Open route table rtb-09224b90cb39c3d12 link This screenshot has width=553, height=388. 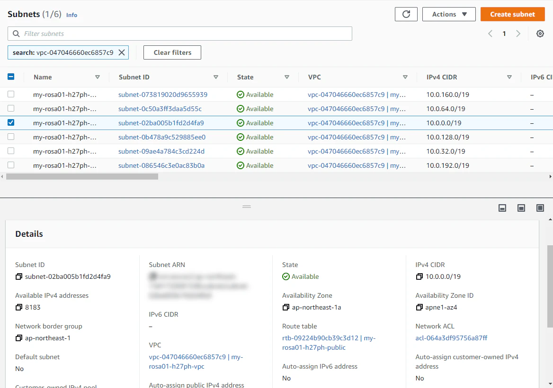pyautogui.click(x=329, y=343)
